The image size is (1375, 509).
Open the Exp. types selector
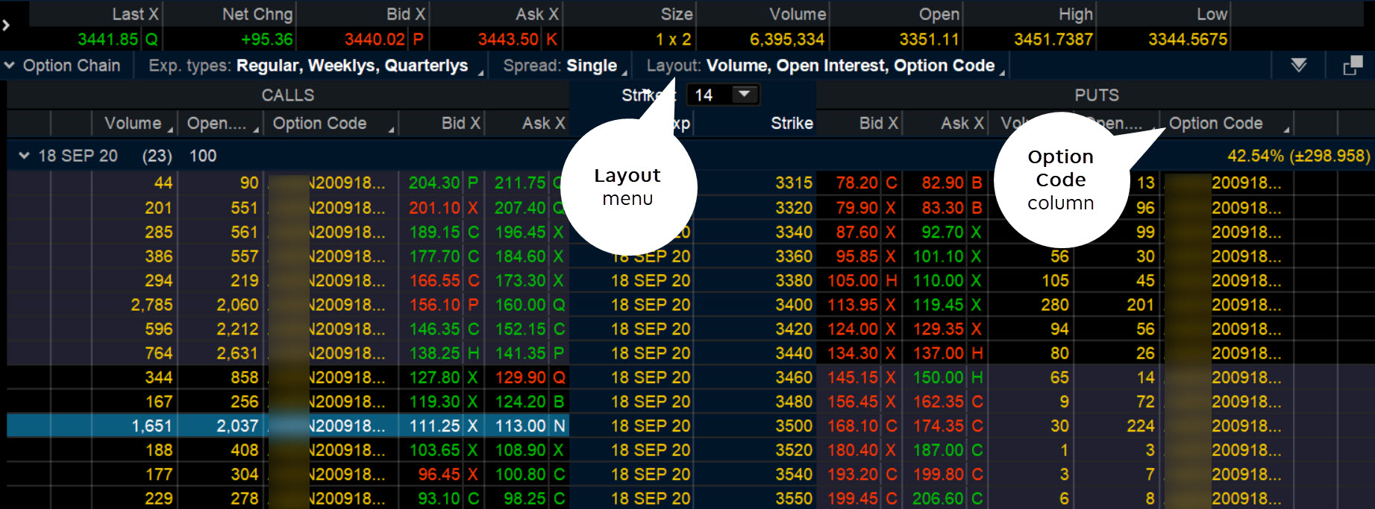pos(316,66)
